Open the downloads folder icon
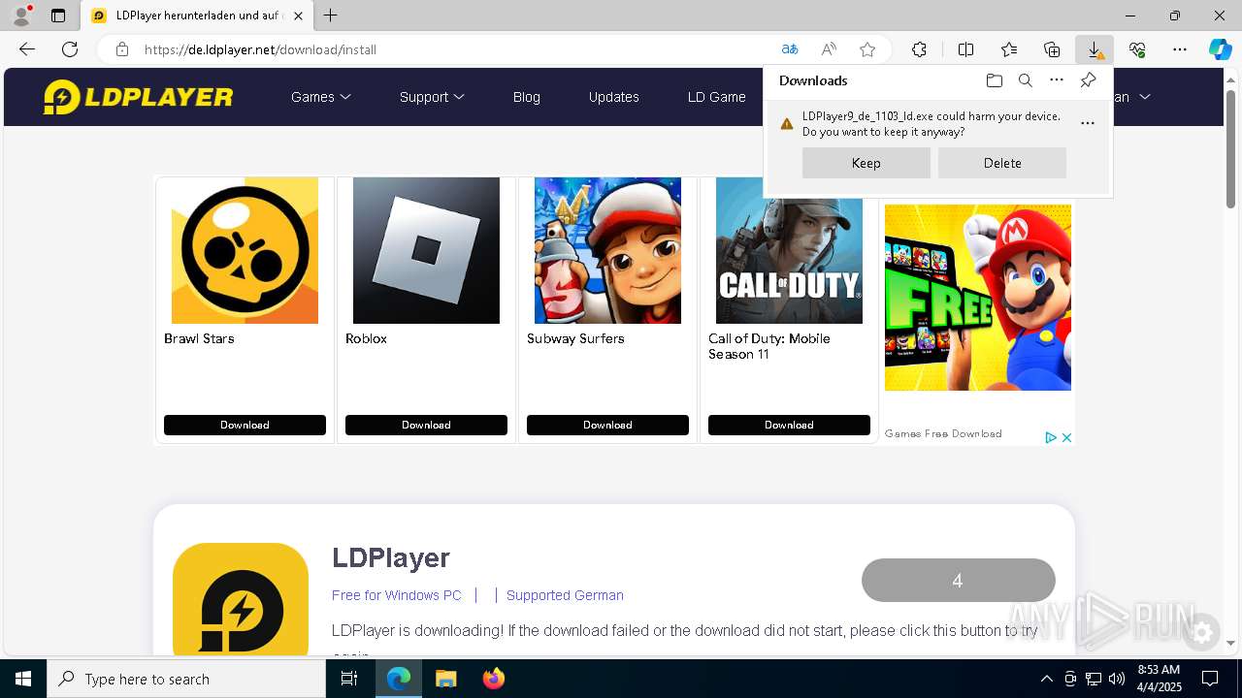The height and width of the screenshot is (698, 1242). click(994, 80)
